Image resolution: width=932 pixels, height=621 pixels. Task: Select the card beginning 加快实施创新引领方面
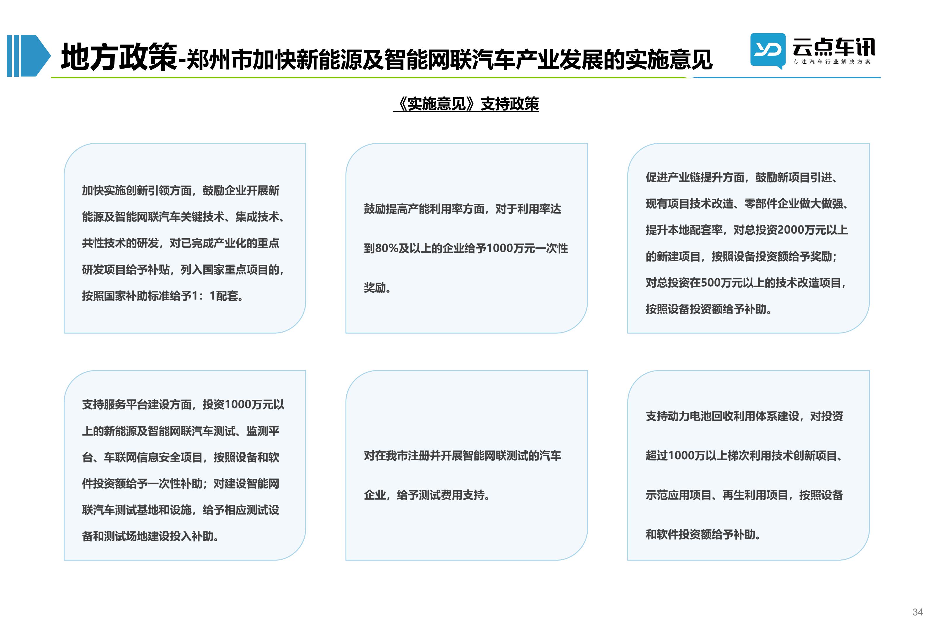tap(185, 238)
